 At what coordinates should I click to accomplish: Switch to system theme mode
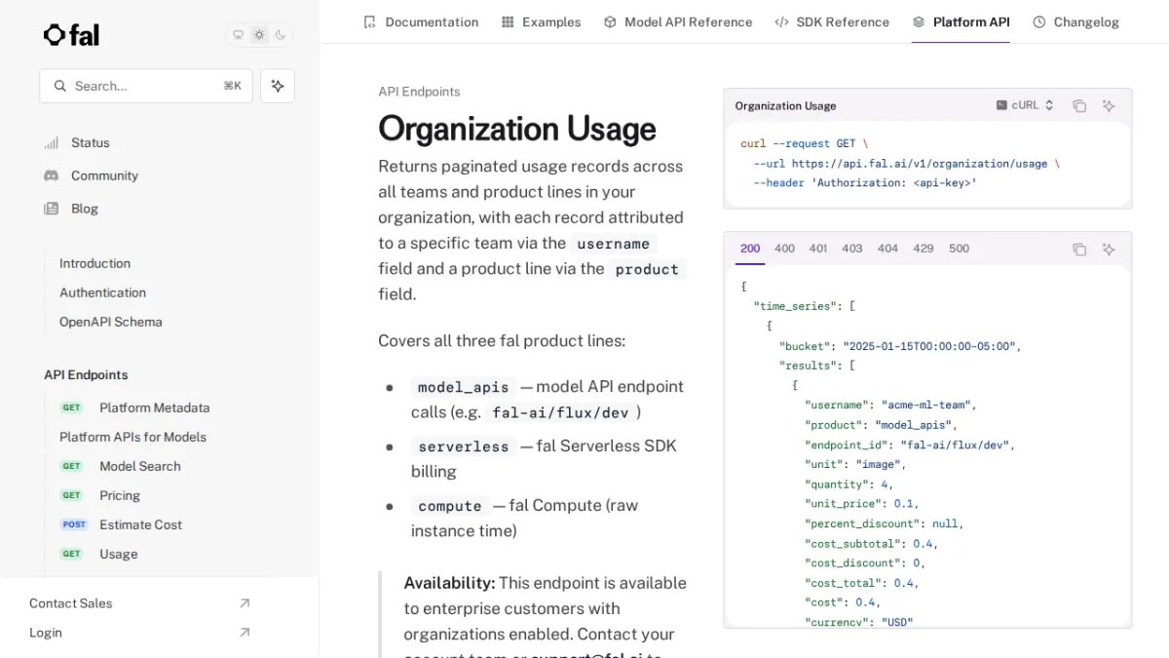238,35
